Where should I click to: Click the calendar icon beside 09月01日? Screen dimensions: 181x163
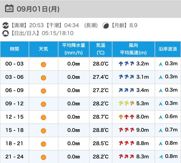[9, 8]
